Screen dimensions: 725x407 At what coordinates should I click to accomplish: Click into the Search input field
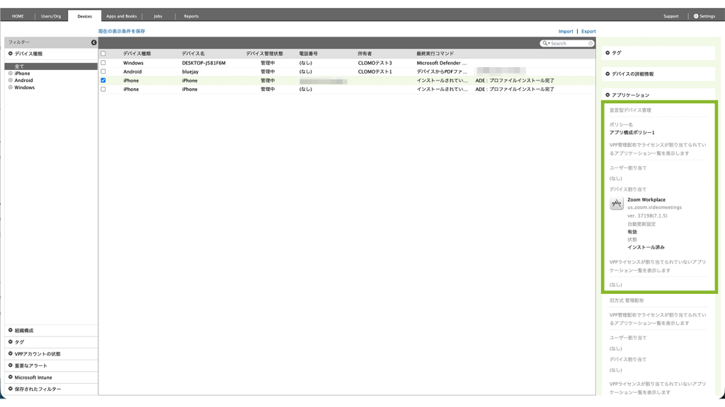tap(569, 43)
